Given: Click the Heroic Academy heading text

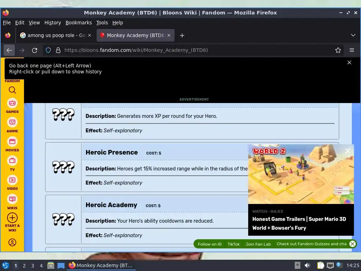Looking at the screenshot, I should click(x=111, y=205).
